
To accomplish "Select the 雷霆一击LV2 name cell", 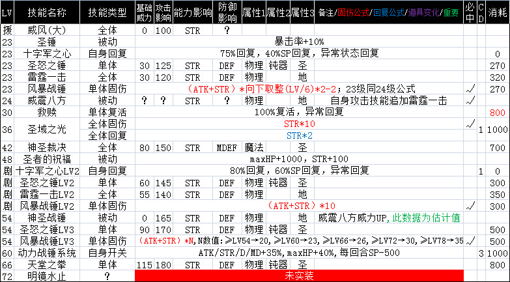I will tap(47, 194).
